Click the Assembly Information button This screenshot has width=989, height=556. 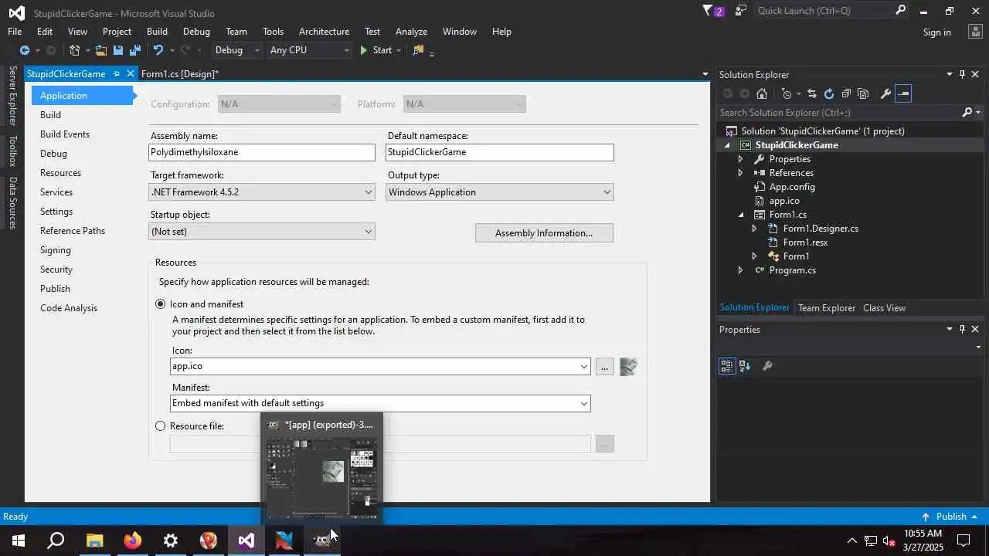point(544,233)
